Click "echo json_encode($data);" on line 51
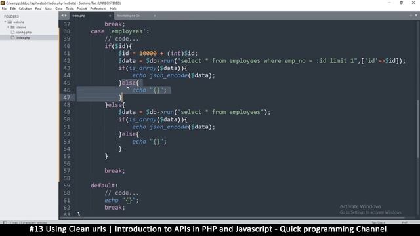 [x=173, y=127]
